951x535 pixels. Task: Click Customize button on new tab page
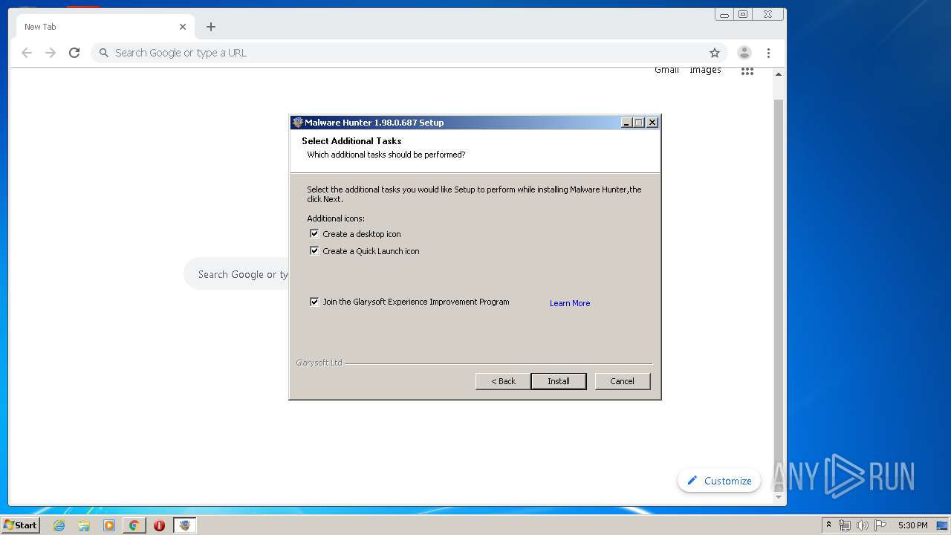pos(719,481)
